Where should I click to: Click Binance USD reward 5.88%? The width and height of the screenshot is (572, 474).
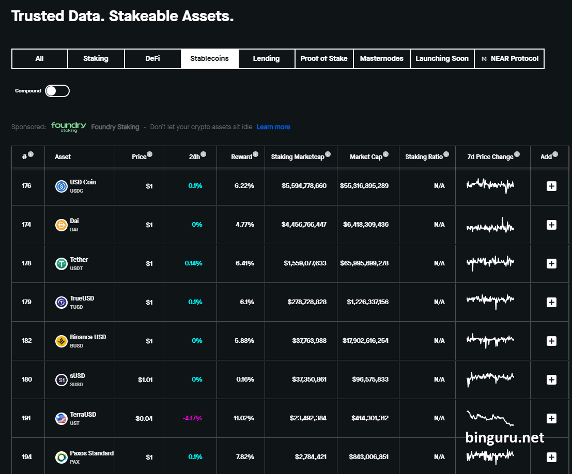point(244,341)
